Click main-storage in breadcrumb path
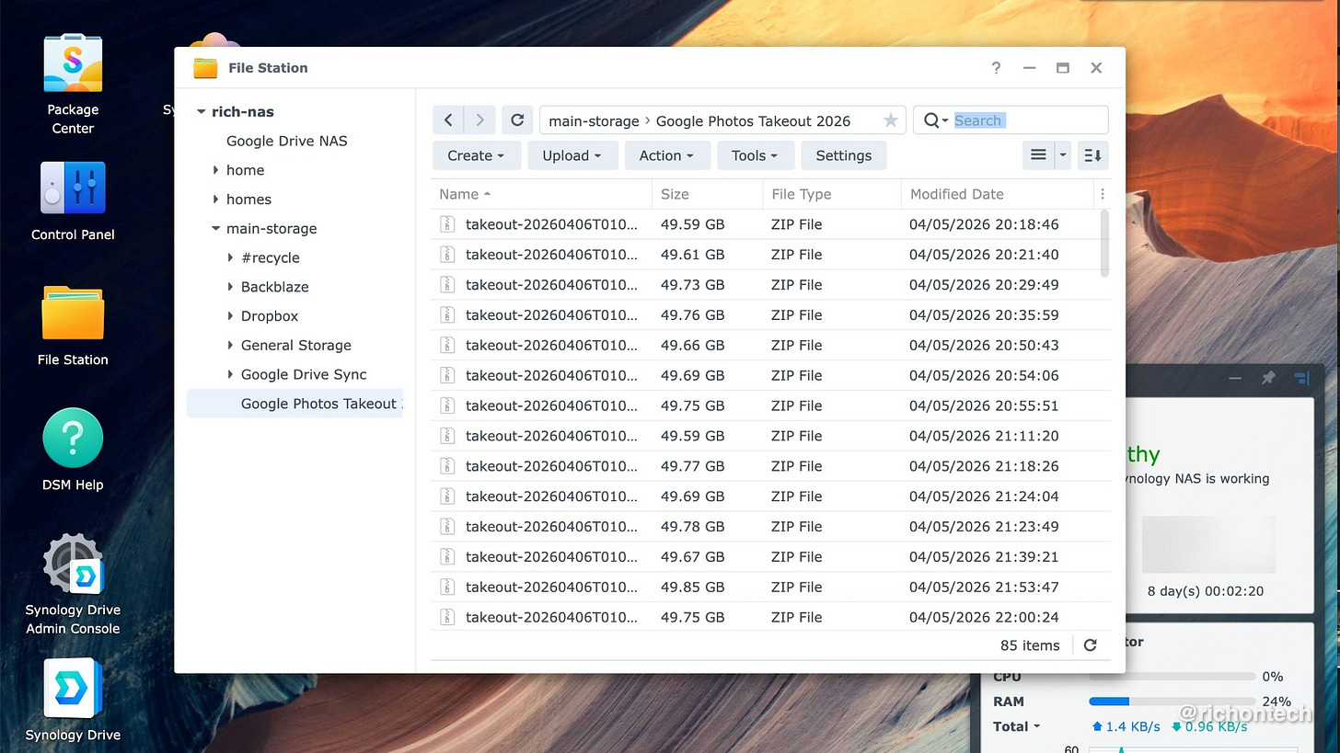This screenshot has height=753, width=1340. click(594, 121)
